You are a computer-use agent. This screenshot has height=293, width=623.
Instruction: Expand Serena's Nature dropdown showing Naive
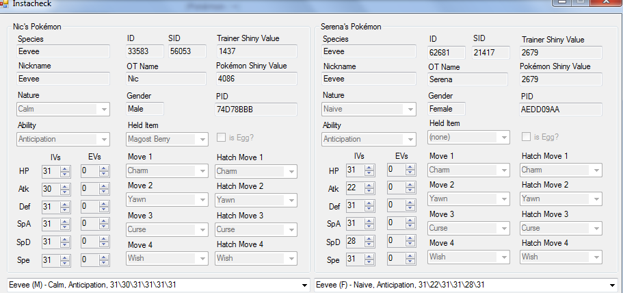click(369, 109)
